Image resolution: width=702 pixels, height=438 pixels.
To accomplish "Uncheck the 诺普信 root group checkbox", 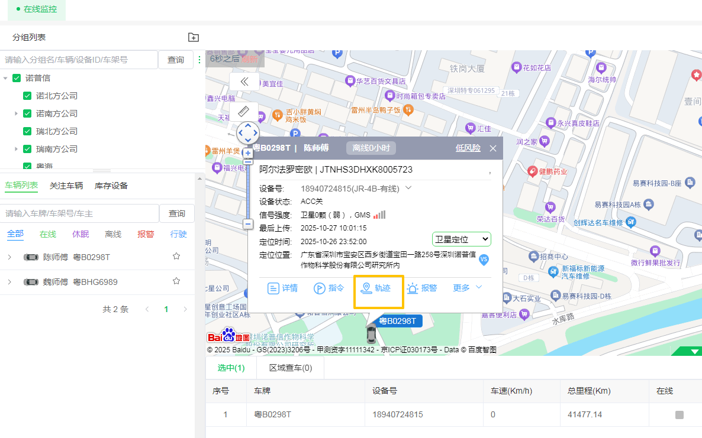I will click(17, 78).
